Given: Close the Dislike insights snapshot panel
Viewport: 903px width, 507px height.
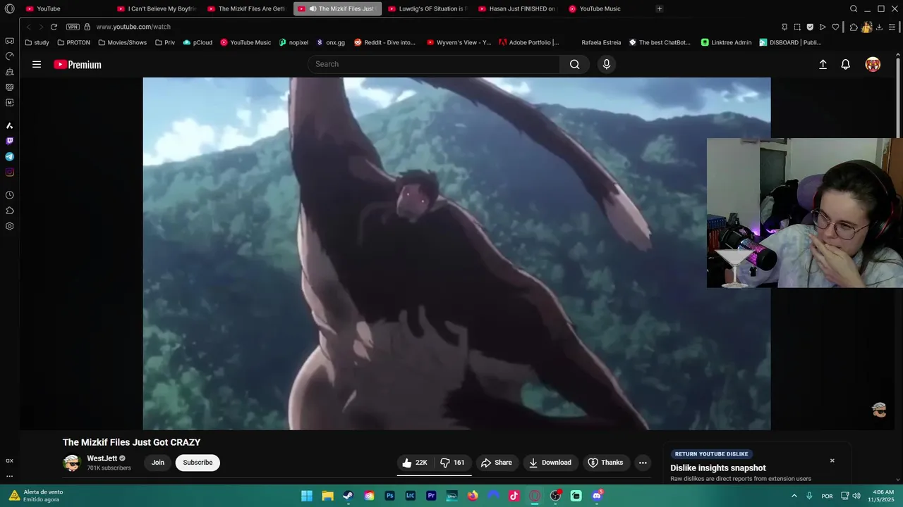Looking at the screenshot, I should tap(832, 461).
